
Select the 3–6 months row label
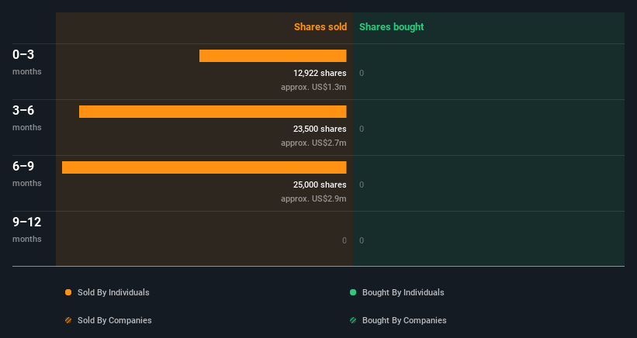pos(27,118)
